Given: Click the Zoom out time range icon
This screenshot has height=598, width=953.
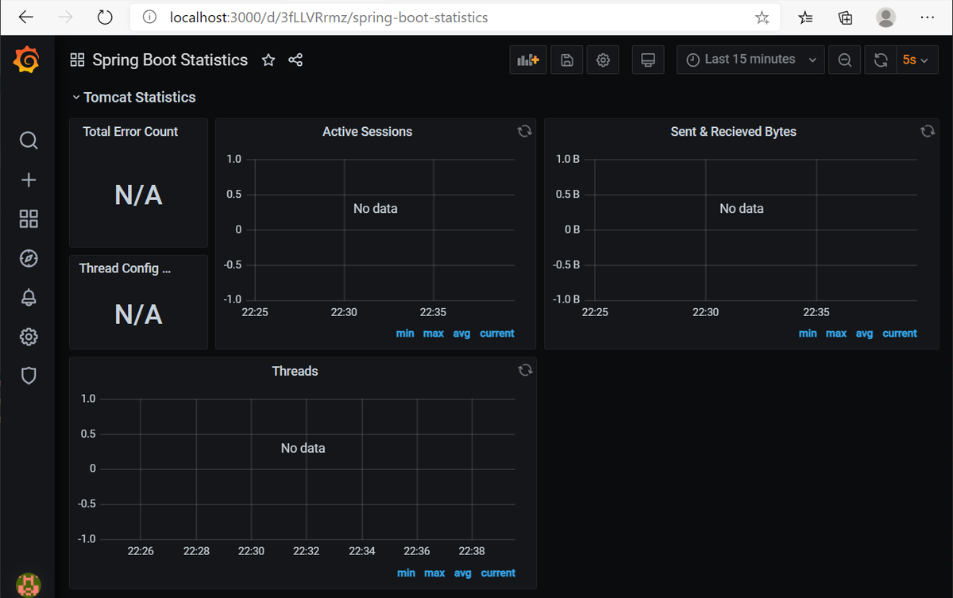Looking at the screenshot, I should click(846, 60).
